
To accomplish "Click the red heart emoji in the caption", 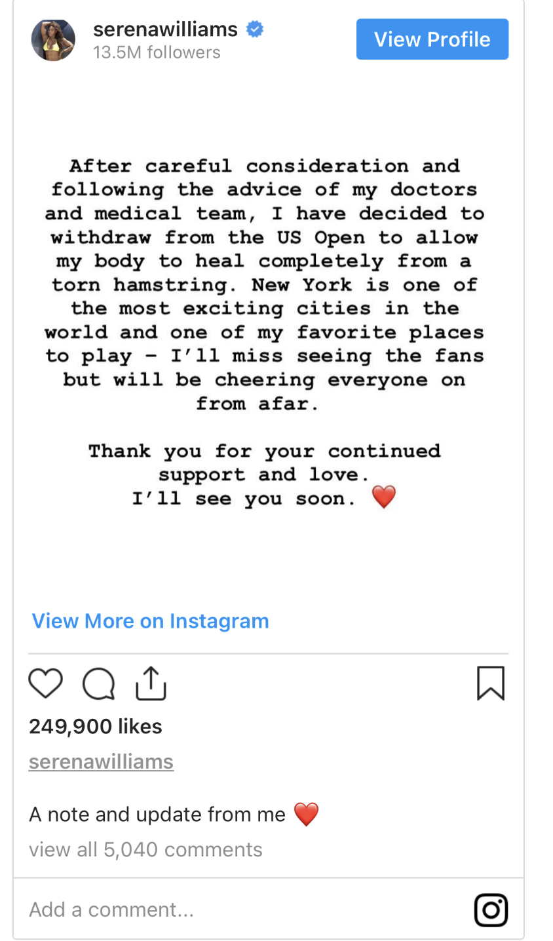I will coord(306,815).
